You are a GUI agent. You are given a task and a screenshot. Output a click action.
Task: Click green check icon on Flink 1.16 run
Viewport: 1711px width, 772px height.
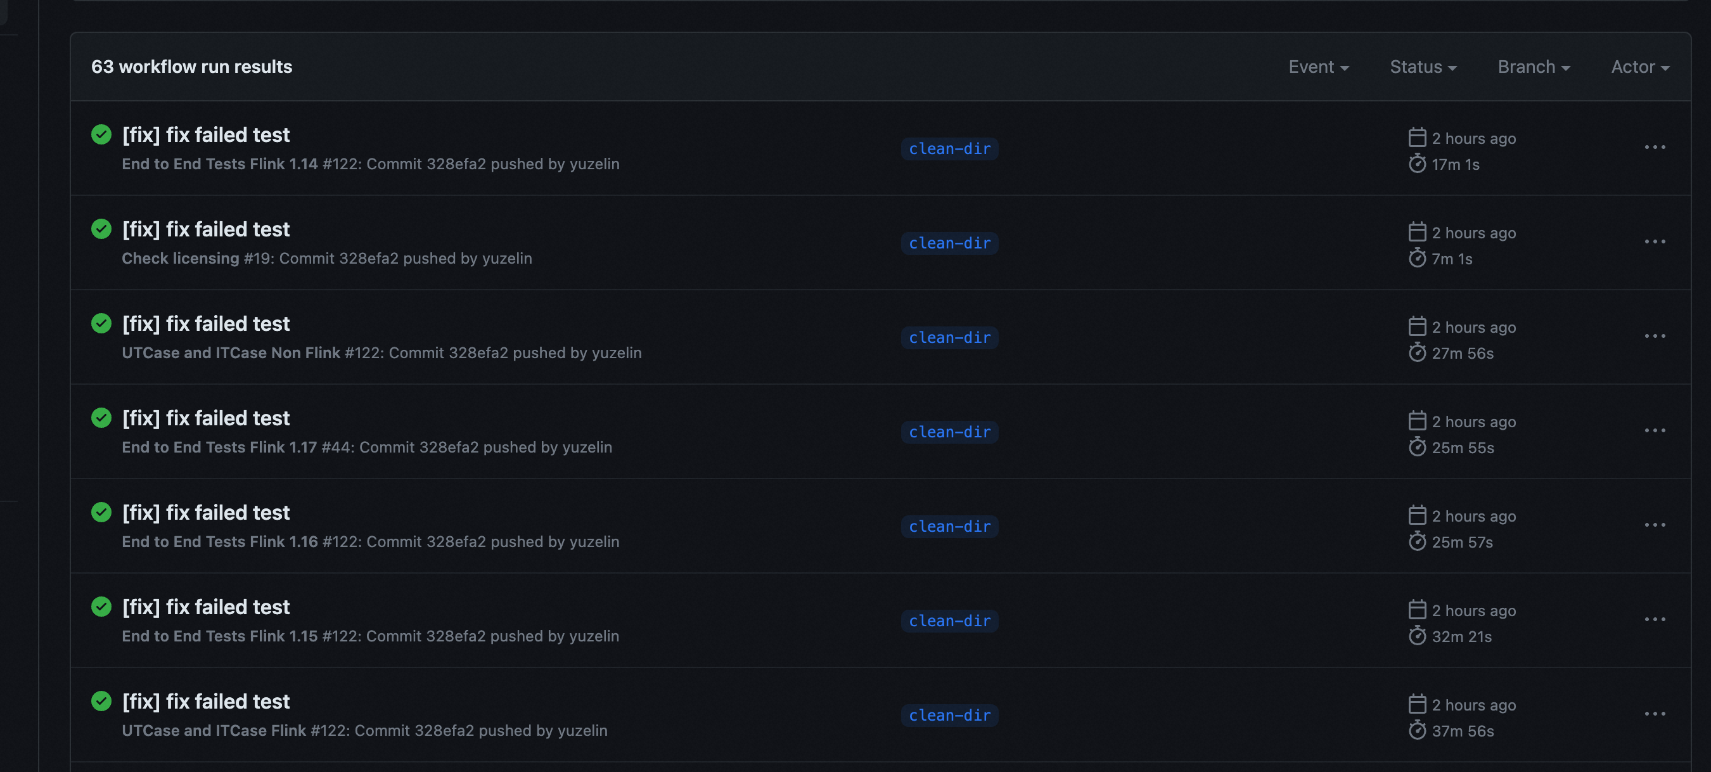coord(101,512)
